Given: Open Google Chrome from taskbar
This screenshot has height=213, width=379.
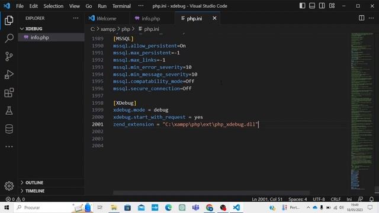Looking at the screenshot, I should pos(209,208).
